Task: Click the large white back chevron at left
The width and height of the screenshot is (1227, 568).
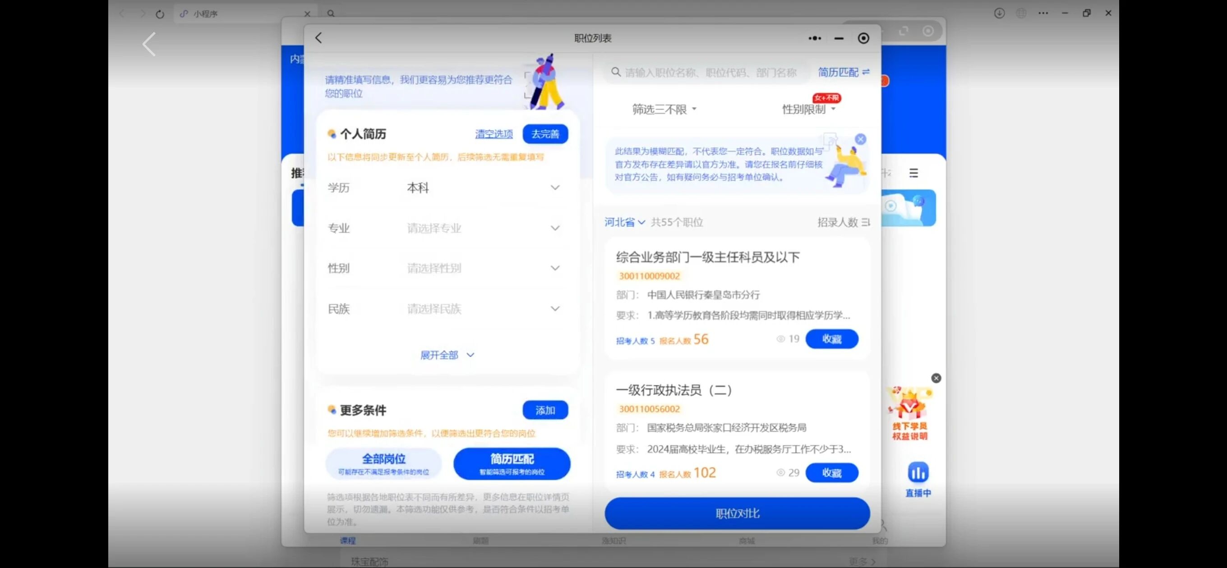Action: (x=149, y=44)
